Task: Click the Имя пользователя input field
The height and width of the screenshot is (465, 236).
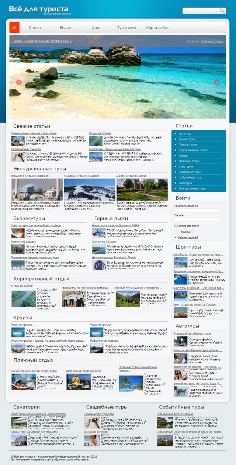Action: 197,211
